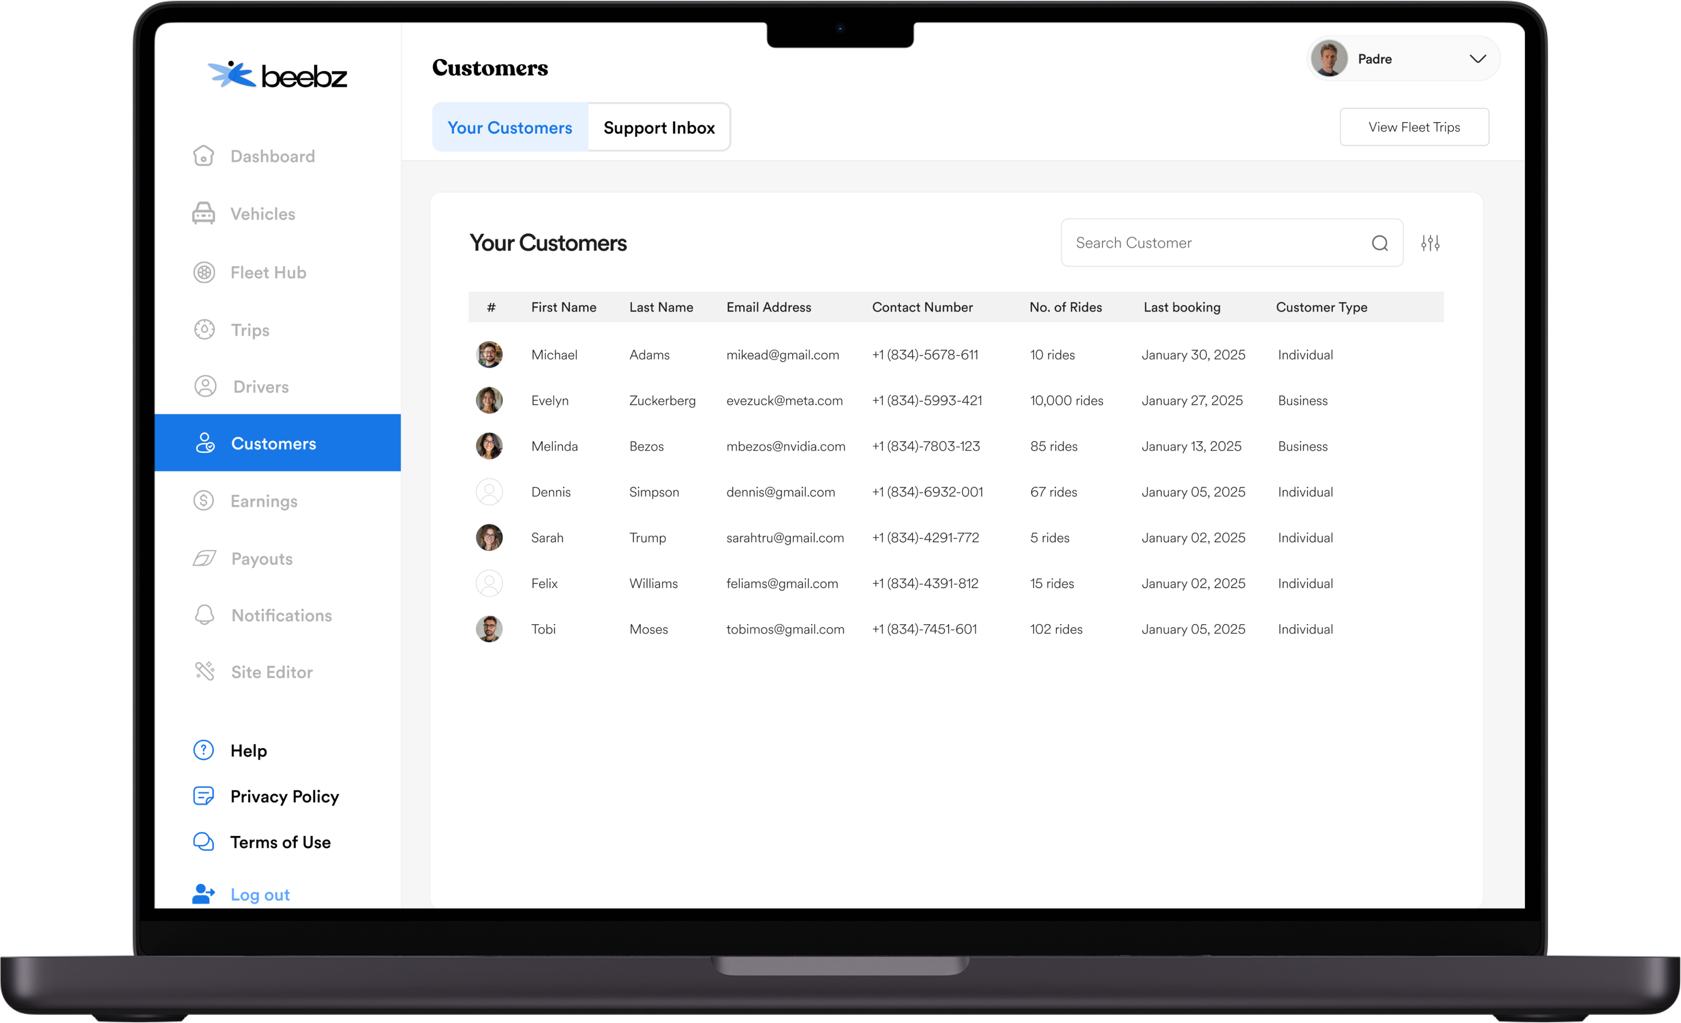The height and width of the screenshot is (1023, 1681).
Task: Switch to the Support Inbox tab
Action: point(659,128)
